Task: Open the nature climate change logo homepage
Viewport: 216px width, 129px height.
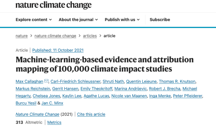Action: click(53, 5)
